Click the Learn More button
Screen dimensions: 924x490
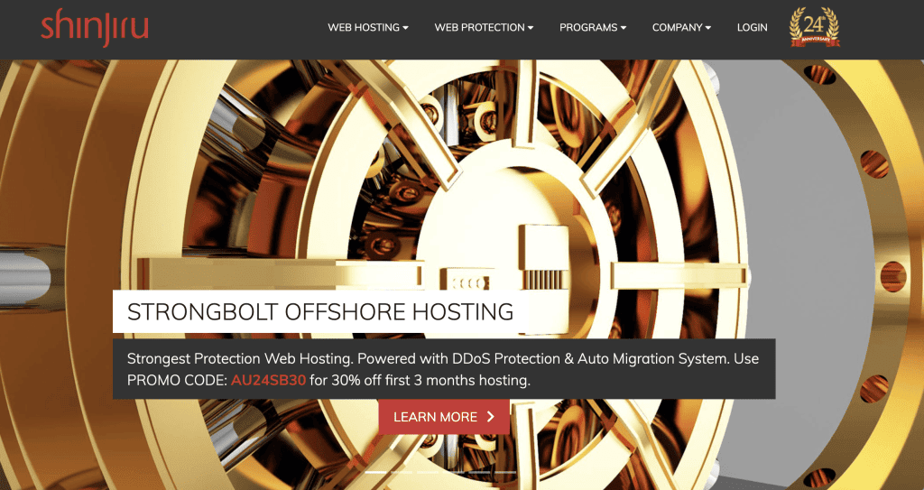(444, 417)
